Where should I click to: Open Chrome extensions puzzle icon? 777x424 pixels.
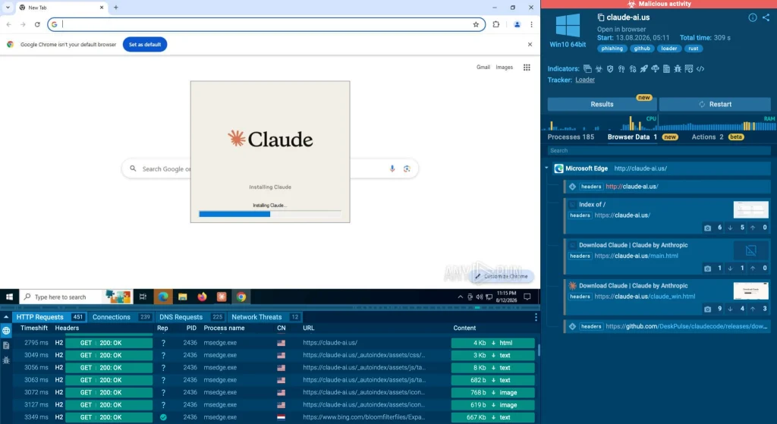496,24
